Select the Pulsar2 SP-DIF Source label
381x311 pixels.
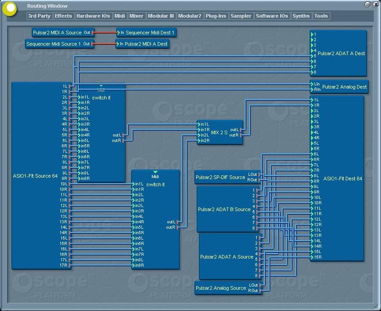(x=221, y=177)
